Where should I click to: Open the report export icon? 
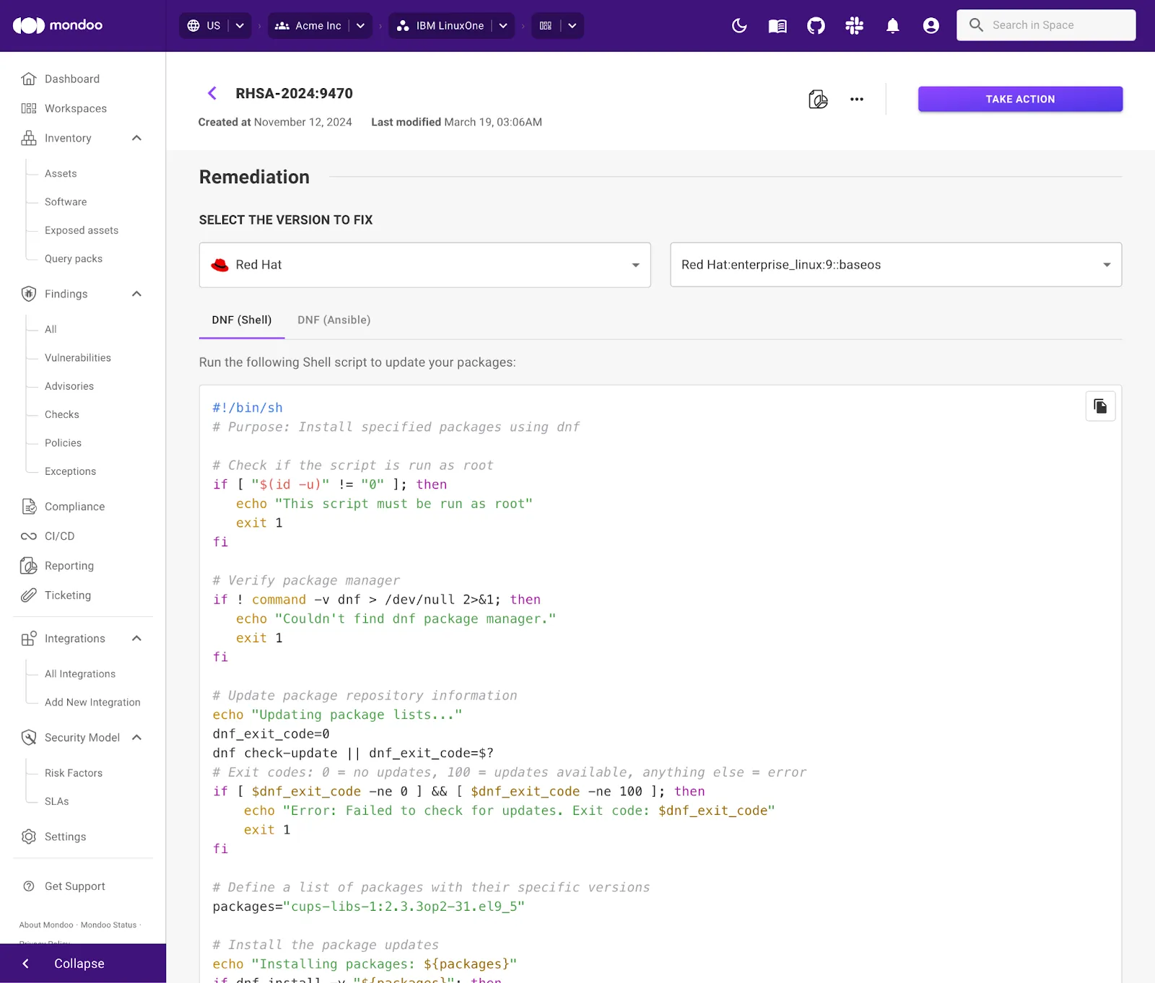818,100
